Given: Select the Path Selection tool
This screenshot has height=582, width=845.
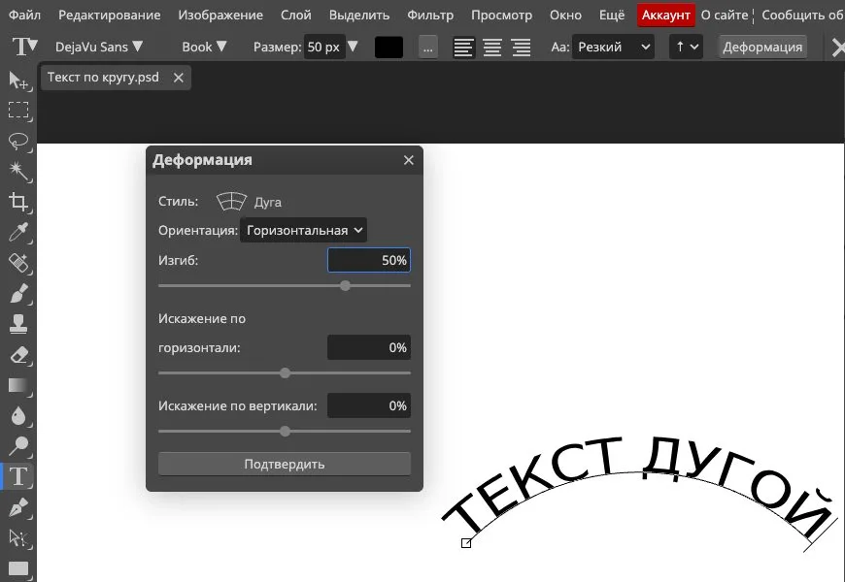Looking at the screenshot, I should [x=18, y=537].
